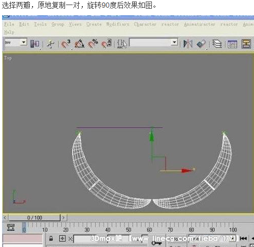Click the 0 / 100 time slider
This screenshot has height=247, width=254.
click(35, 218)
